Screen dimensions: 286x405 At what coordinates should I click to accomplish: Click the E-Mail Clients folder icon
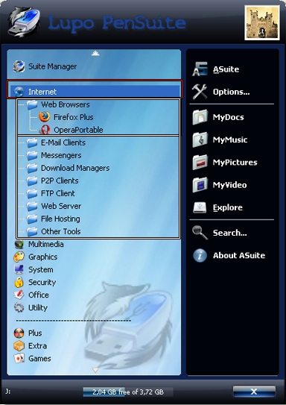(32, 142)
